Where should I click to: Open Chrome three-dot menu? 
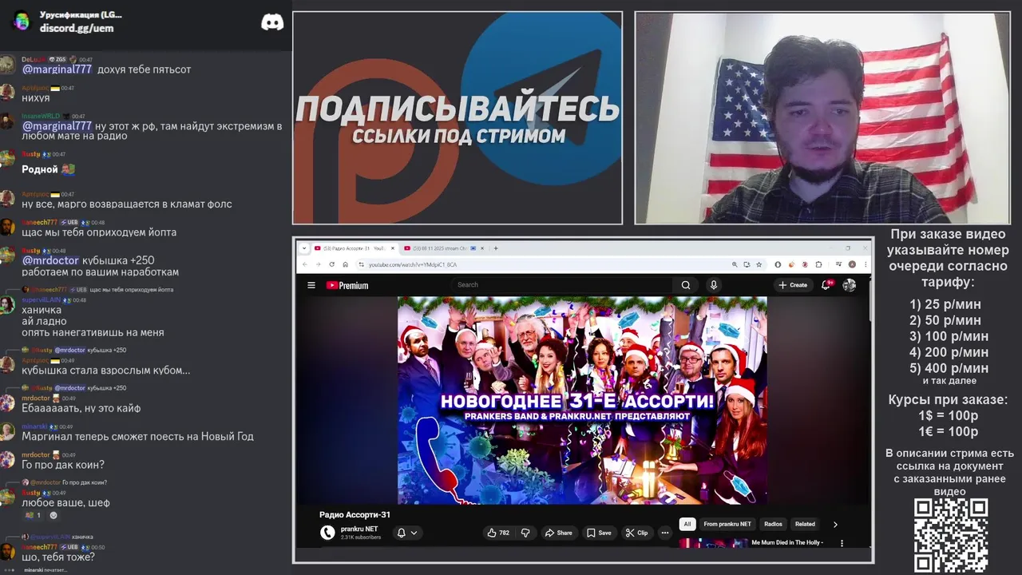pos(865,264)
